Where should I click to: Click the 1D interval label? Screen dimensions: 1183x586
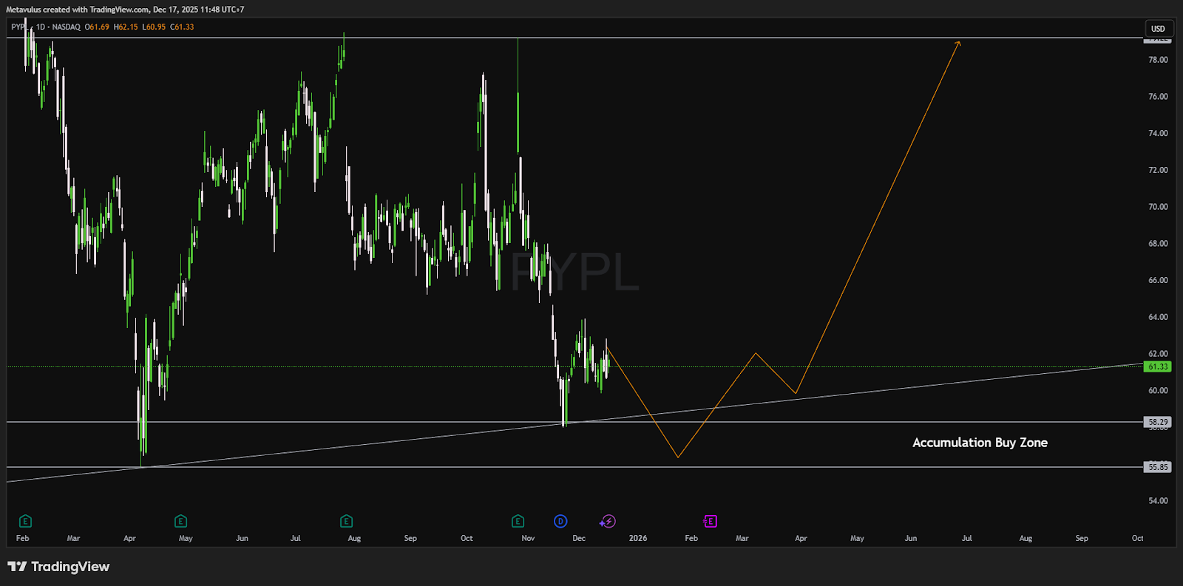[41, 27]
